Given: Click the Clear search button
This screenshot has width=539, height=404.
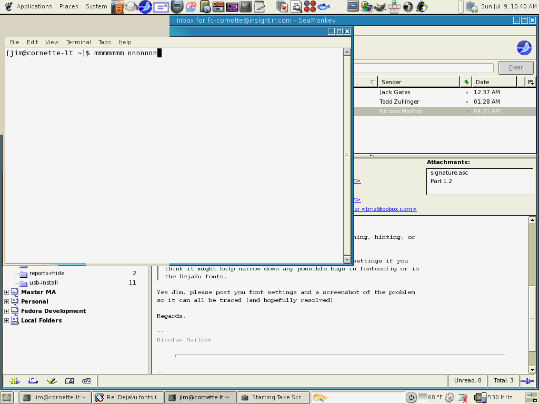Looking at the screenshot, I should point(515,67).
